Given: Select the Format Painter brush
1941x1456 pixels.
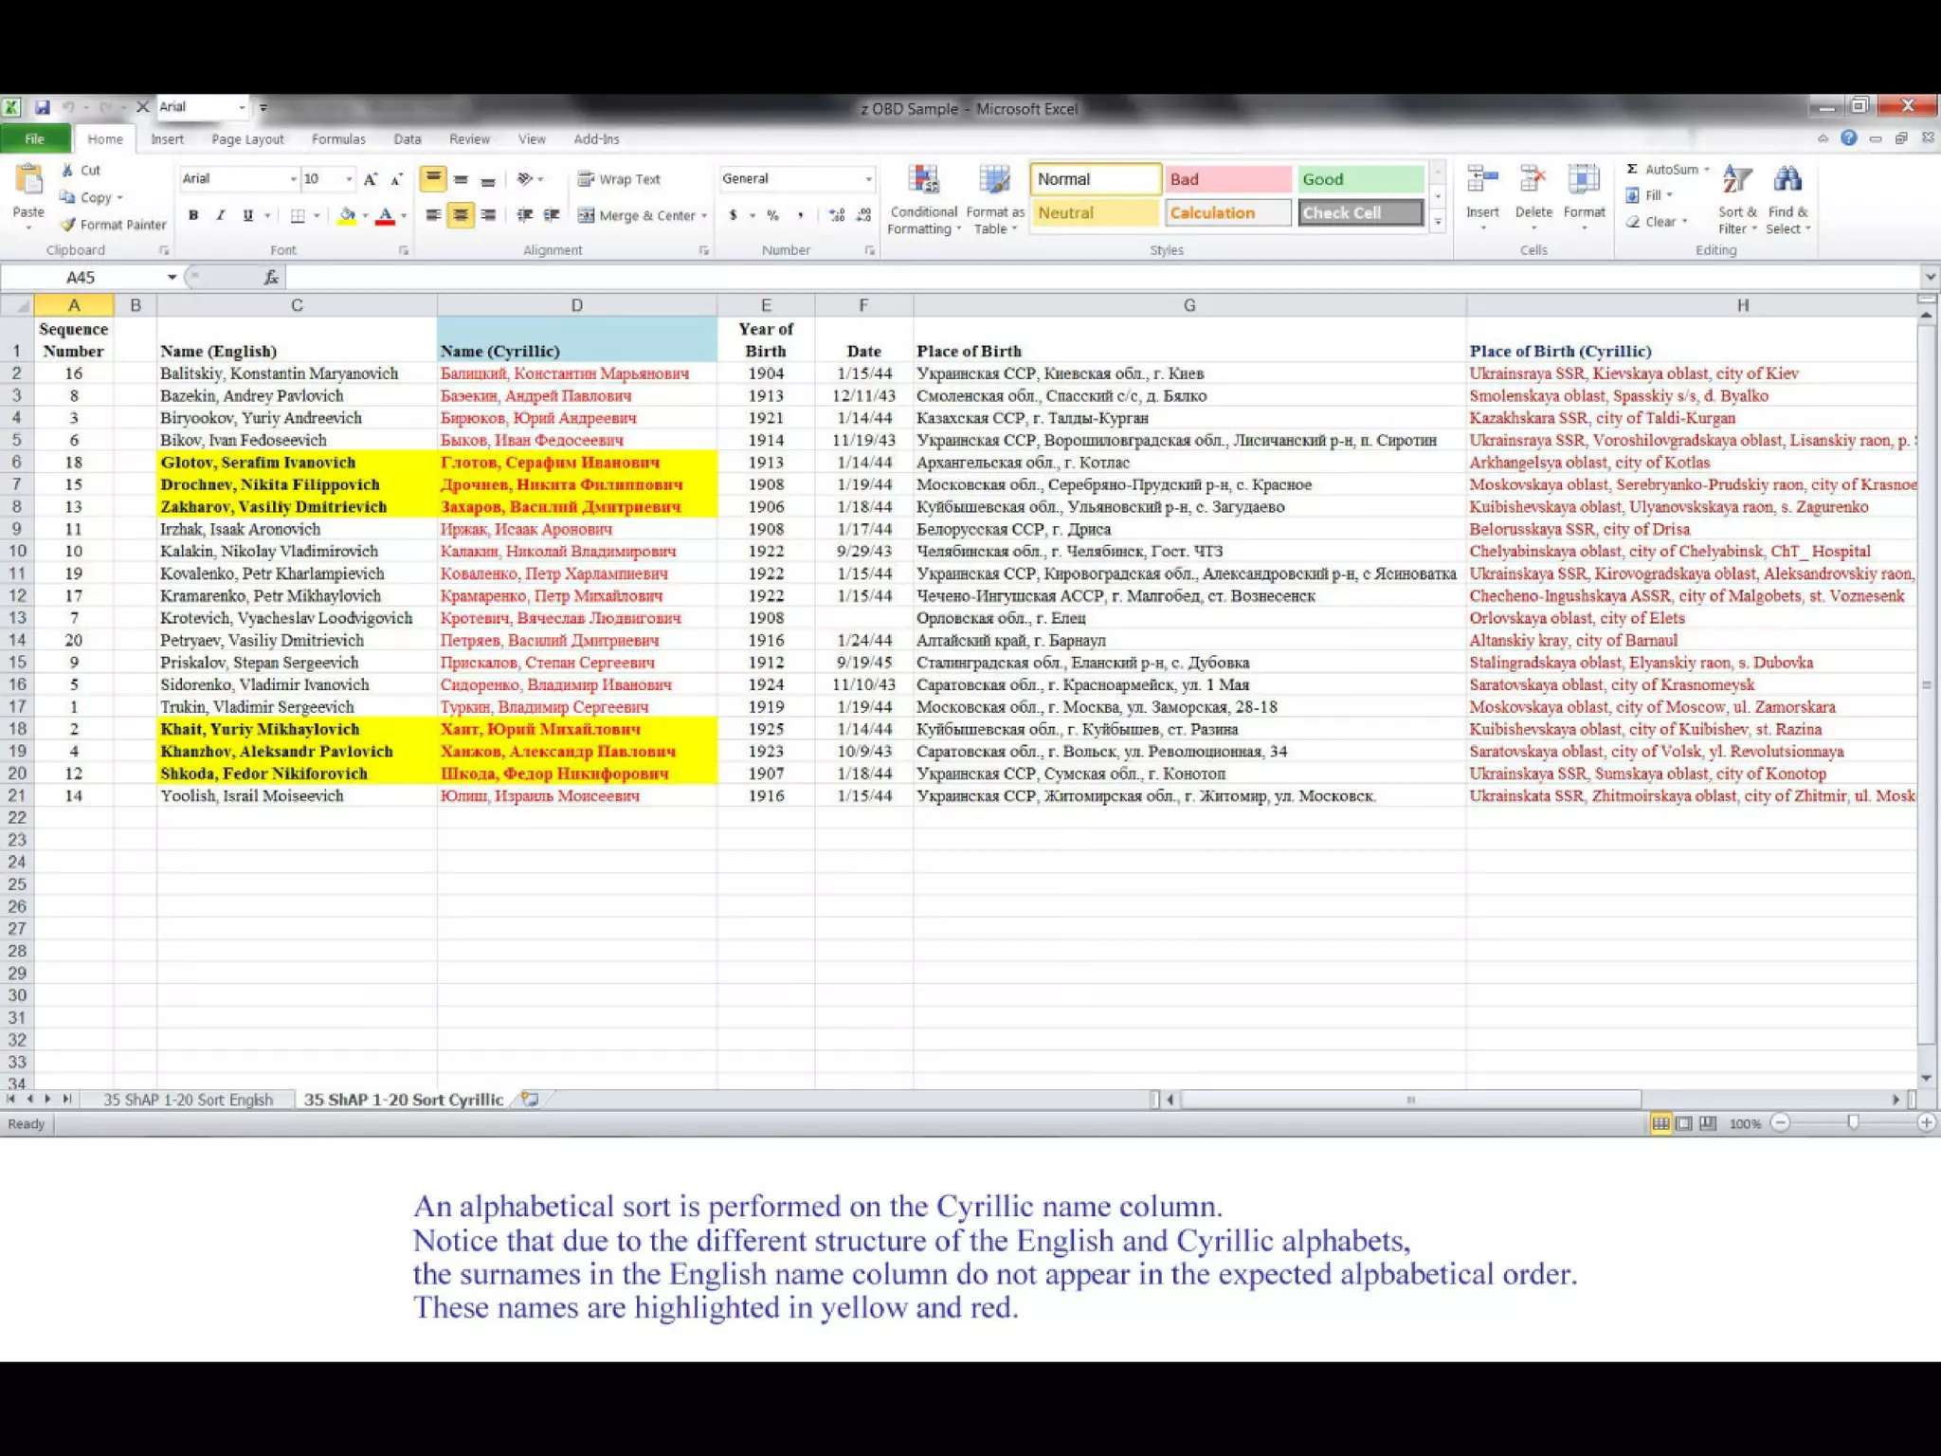Looking at the screenshot, I should 67,225.
